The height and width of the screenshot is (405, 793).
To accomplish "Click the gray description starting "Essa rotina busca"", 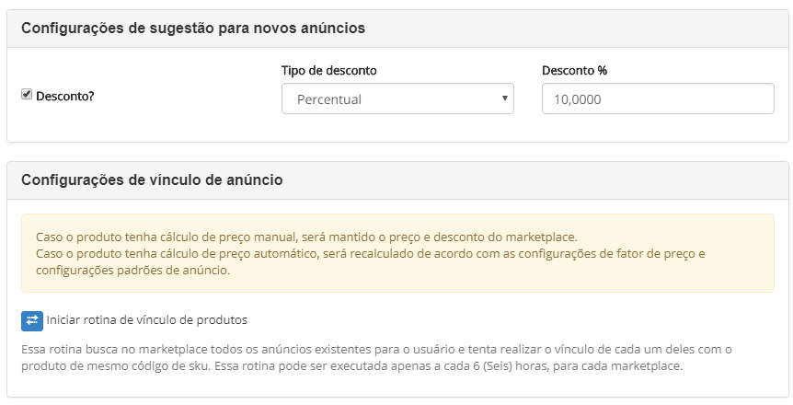I will pyautogui.click(x=376, y=357).
